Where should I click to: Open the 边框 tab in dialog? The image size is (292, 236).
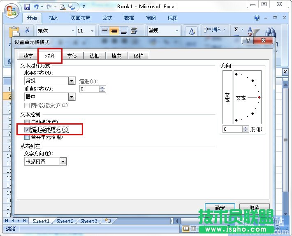pyautogui.click(x=94, y=56)
